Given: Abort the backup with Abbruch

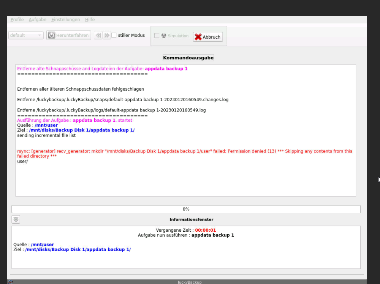Looking at the screenshot, I should (x=208, y=37).
